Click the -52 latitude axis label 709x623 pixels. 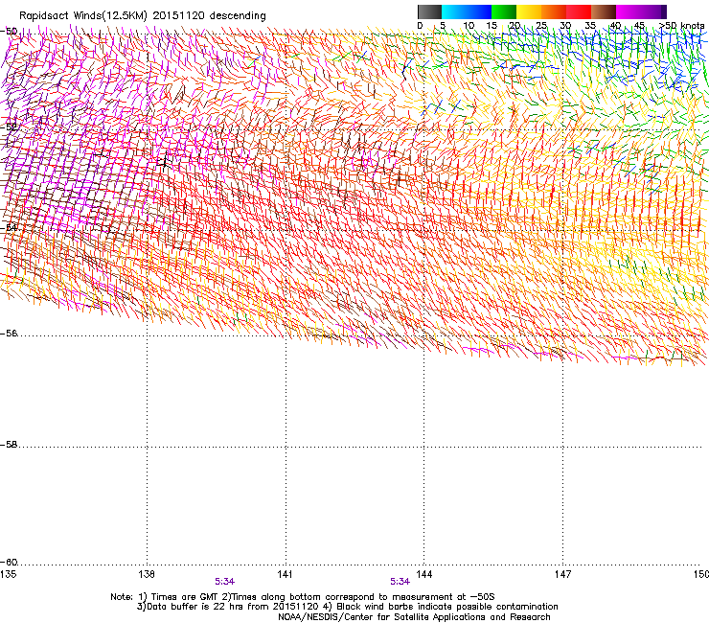(x=9, y=127)
